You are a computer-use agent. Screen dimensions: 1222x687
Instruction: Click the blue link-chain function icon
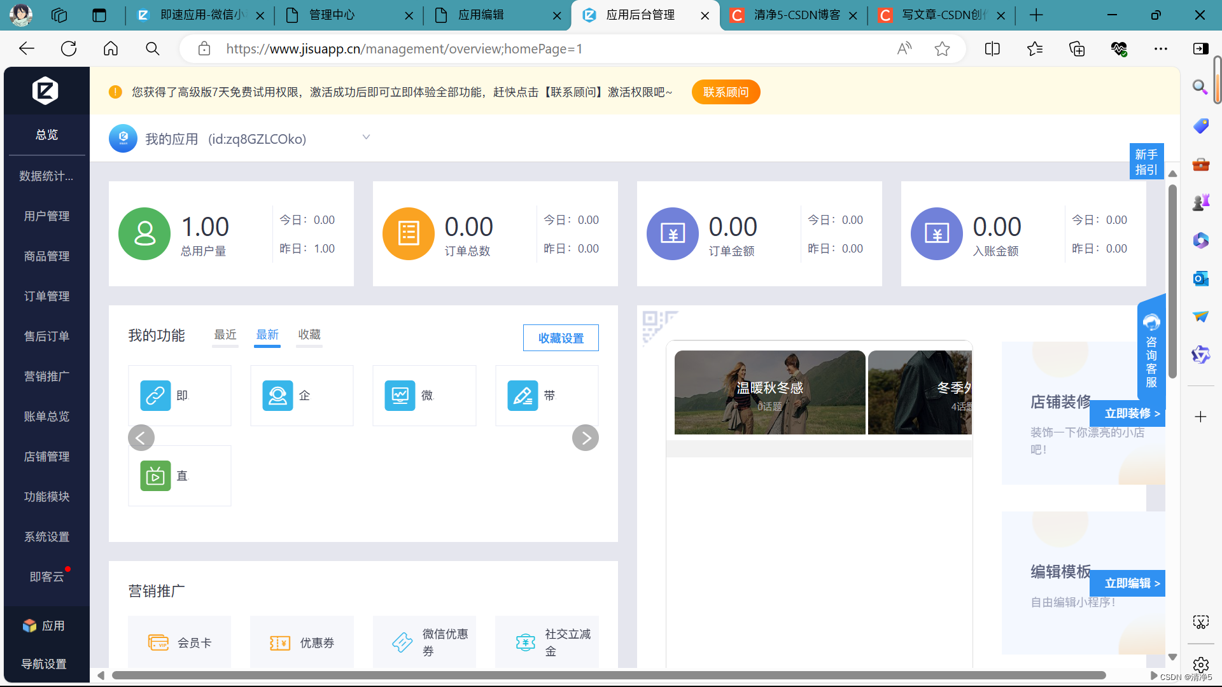155,396
